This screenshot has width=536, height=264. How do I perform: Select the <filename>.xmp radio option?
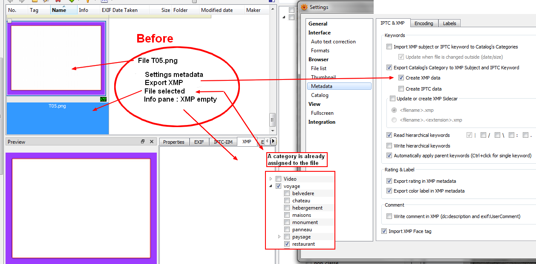394,110
